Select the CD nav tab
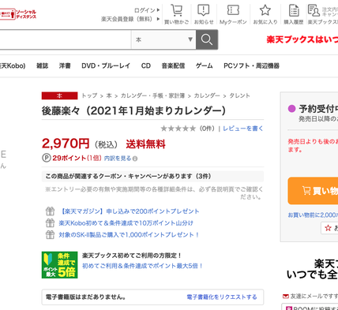 [146, 65]
